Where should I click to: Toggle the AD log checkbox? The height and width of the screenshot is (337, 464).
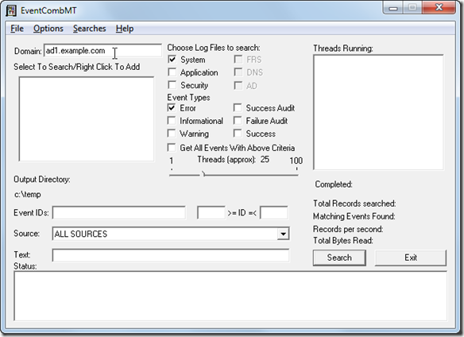(x=238, y=86)
